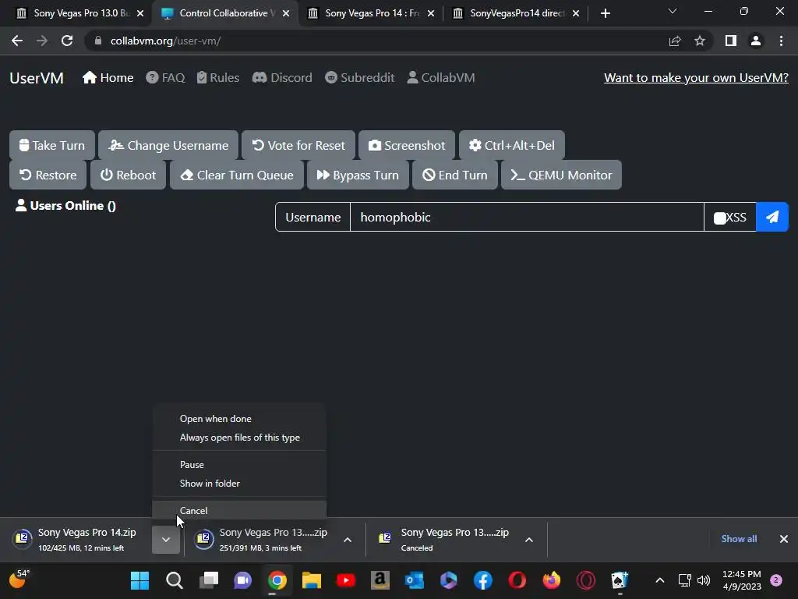Switch to 'SonyVegasPro14 direct' tab
Screen dimensions: 798x599
[516, 13]
